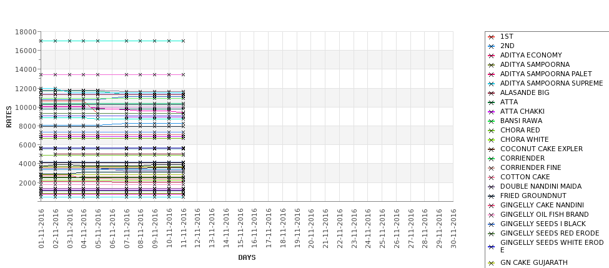Viewport: 609px width, 268px height.
Task: Select BANSI RAWA in the legend
Action: (521, 121)
